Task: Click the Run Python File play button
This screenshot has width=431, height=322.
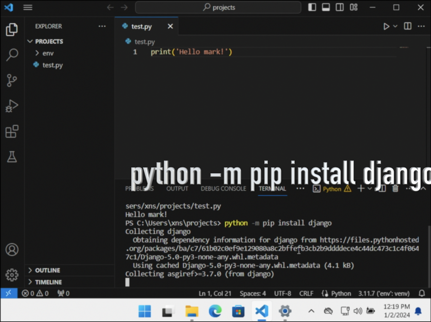Action: [386, 26]
